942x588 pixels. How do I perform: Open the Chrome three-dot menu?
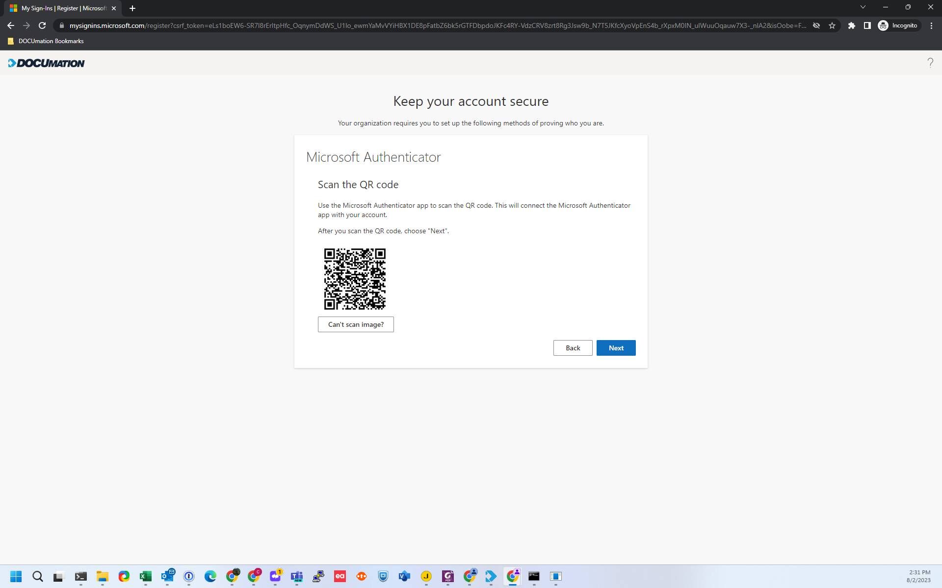[931, 25]
